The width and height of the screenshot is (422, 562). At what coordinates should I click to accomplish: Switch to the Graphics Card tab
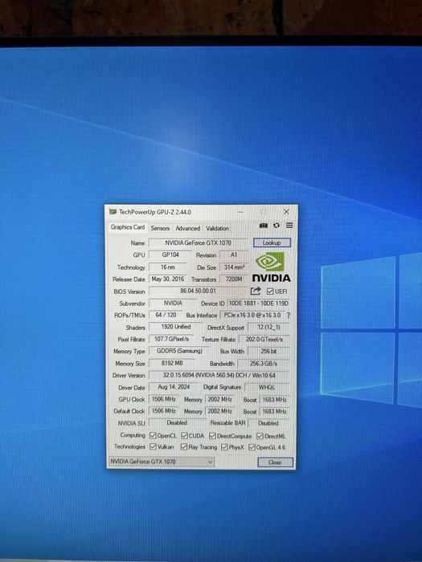[127, 227]
